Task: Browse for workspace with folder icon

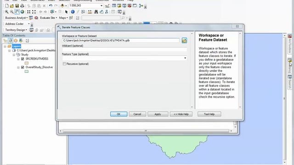Action: pos(184,40)
